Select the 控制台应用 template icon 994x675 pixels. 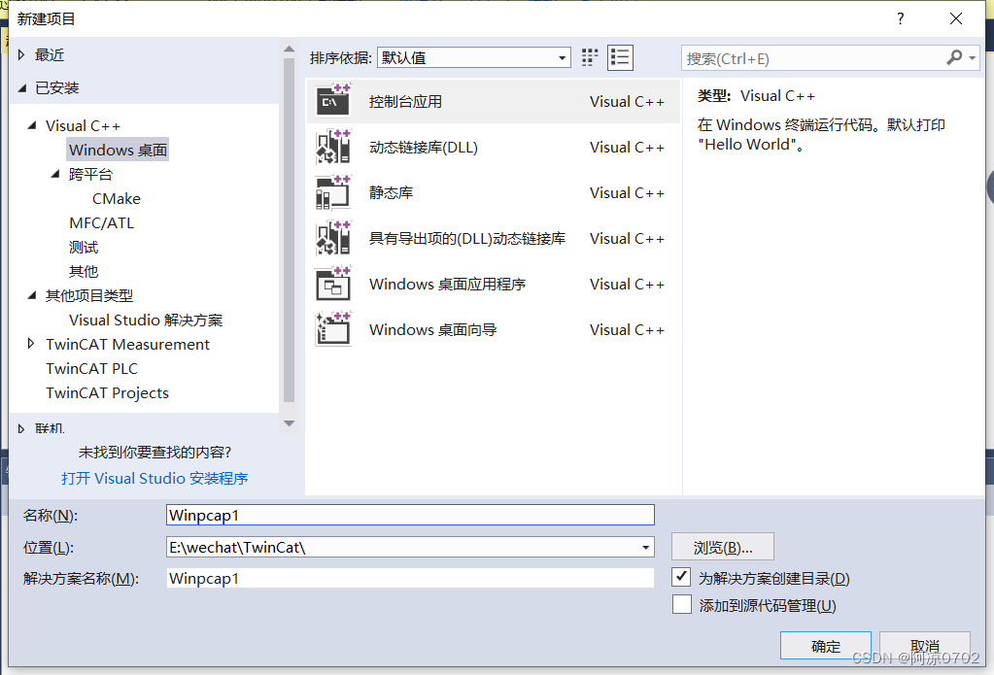click(x=333, y=101)
